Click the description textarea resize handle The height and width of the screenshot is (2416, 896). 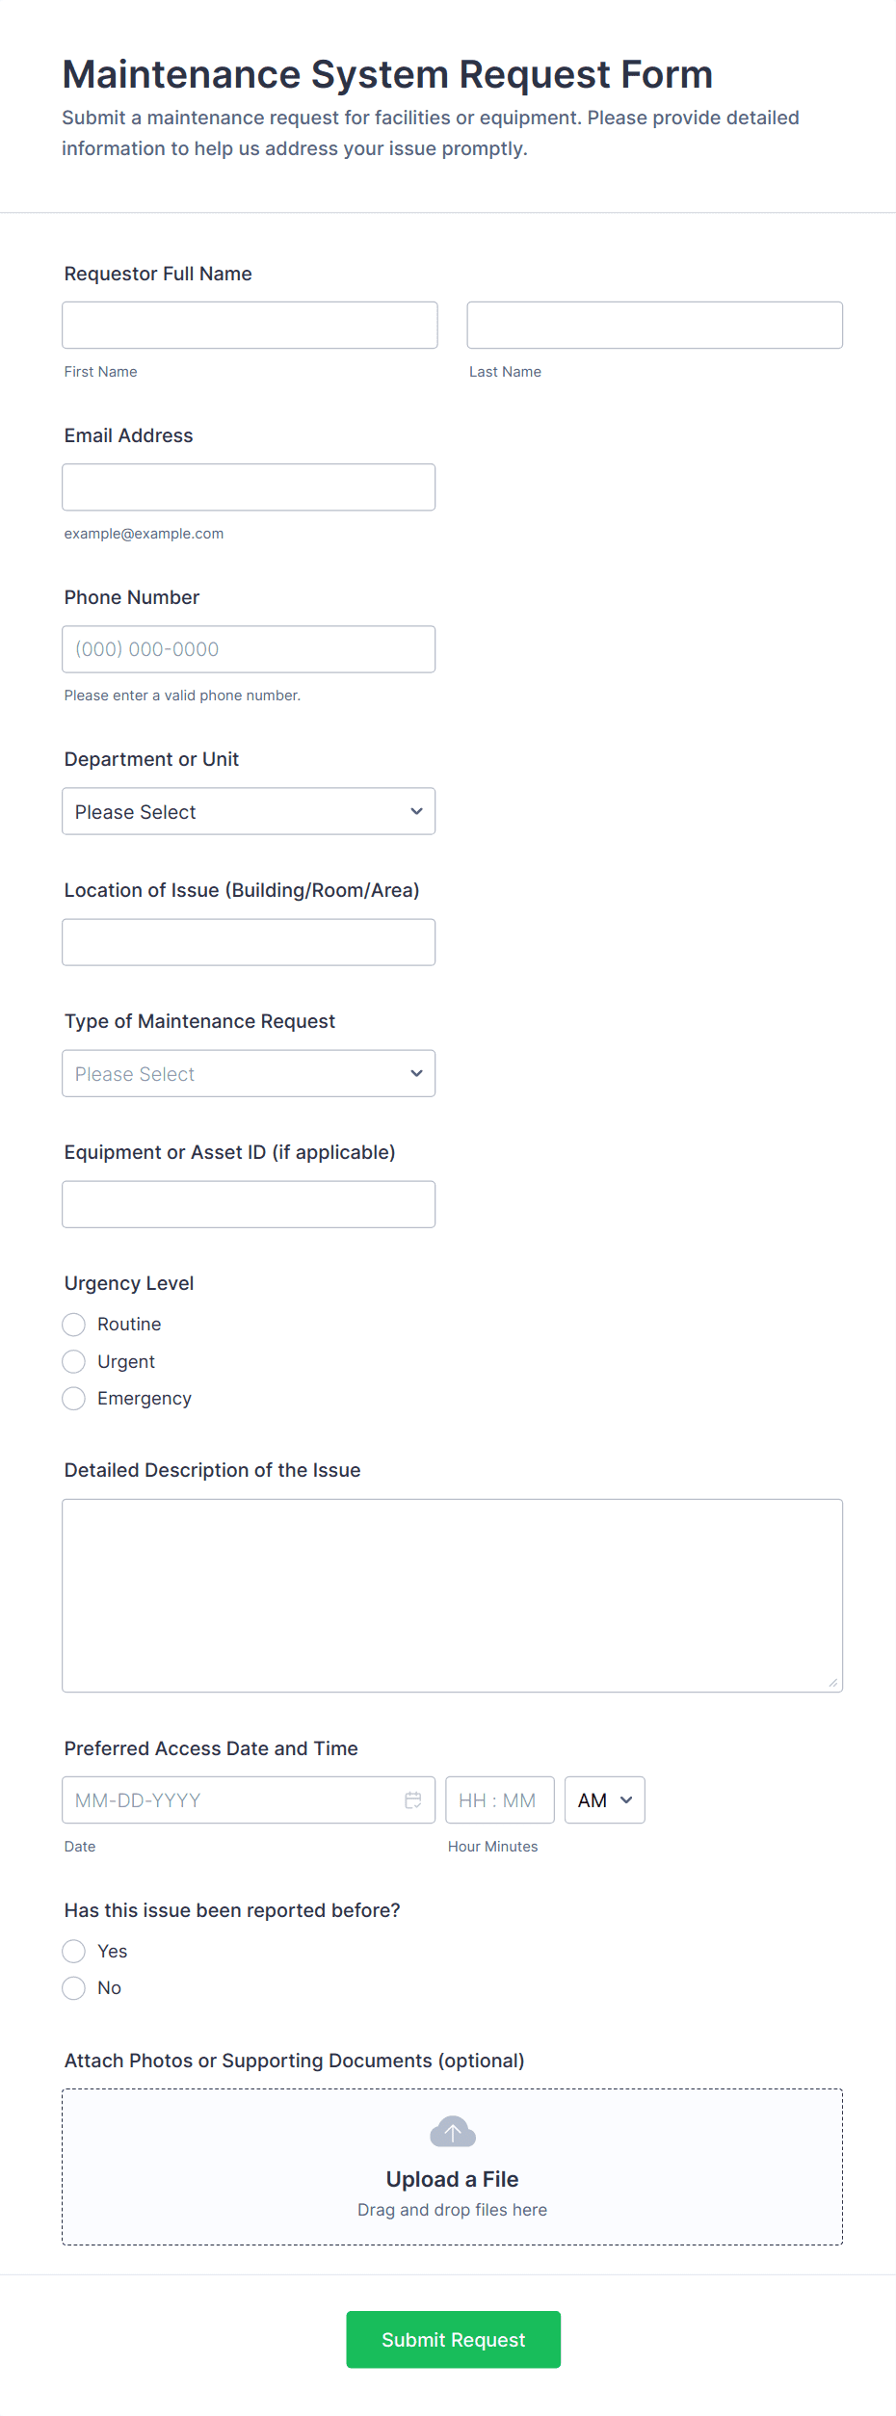[832, 1682]
